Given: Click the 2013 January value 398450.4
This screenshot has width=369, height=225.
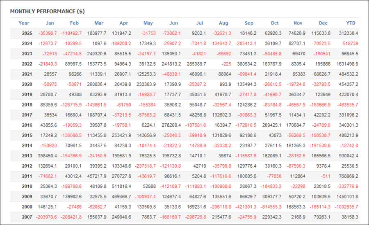Looking at the screenshot, I should pos(46,156).
